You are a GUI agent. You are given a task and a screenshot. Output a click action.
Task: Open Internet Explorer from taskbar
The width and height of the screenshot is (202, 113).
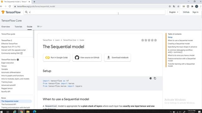pos(15,112)
